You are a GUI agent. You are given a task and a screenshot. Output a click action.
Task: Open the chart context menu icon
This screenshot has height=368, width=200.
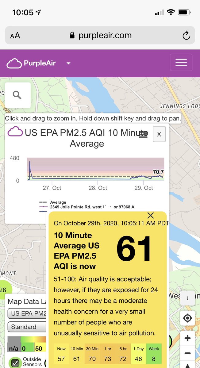click(143, 134)
